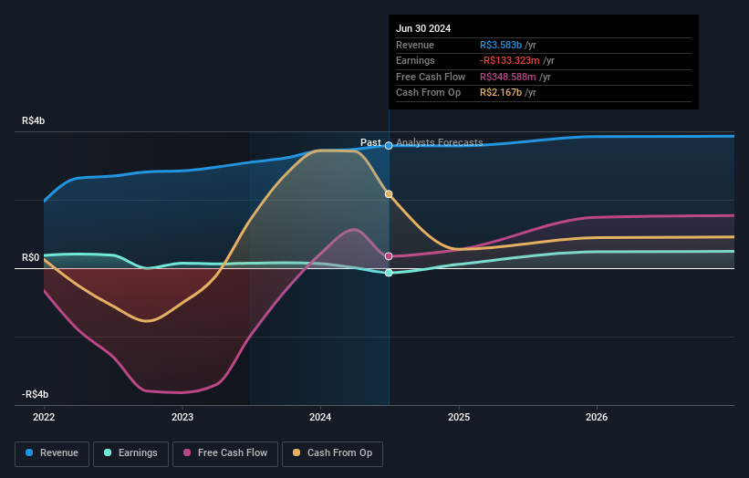Click the Analysts Forecasts label
Image resolution: width=749 pixels, height=478 pixels.
pyautogui.click(x=440, y=142)
